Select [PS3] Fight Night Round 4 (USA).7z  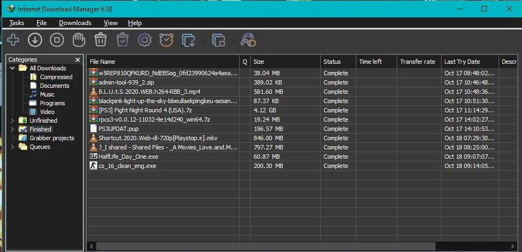(x=147, y=110)
